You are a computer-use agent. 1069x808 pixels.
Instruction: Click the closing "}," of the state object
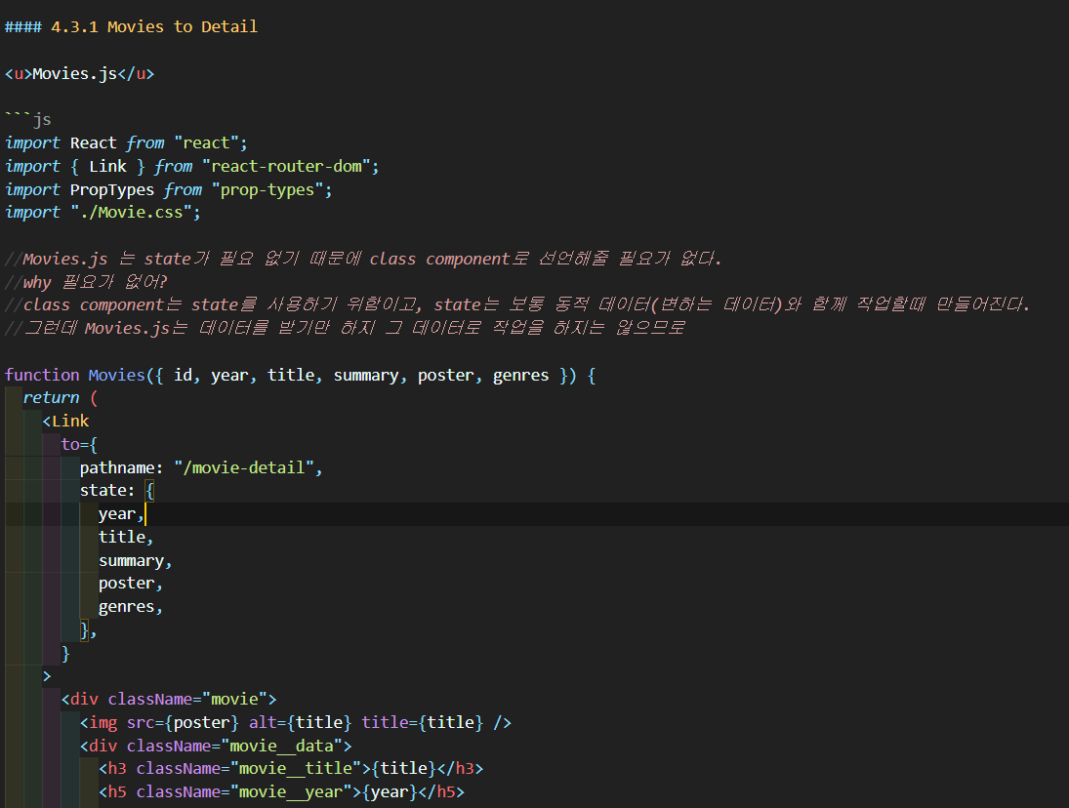coord(89,630)
